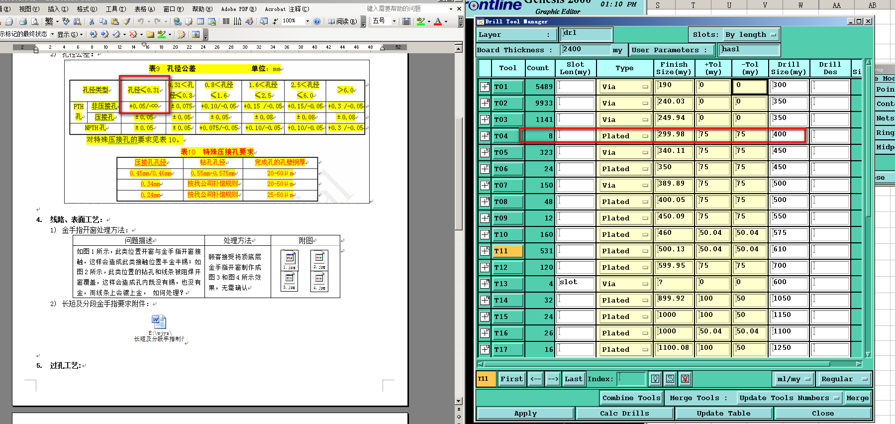Click the red X icon beside Index field

tap(685, 379)
